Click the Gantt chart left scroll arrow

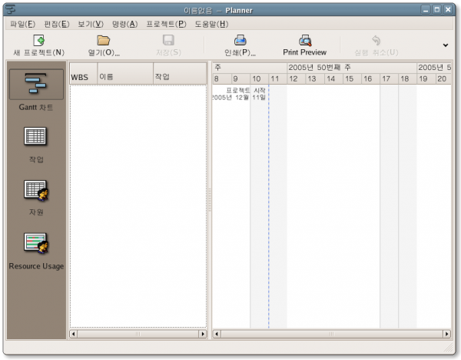click(217, 334)
